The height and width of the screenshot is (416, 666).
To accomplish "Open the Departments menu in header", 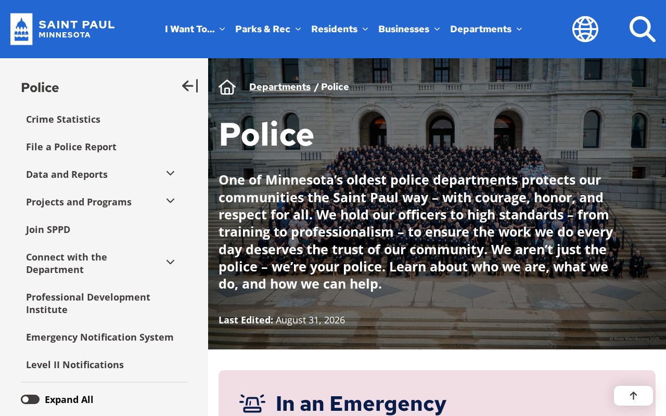I will point(486,29).
